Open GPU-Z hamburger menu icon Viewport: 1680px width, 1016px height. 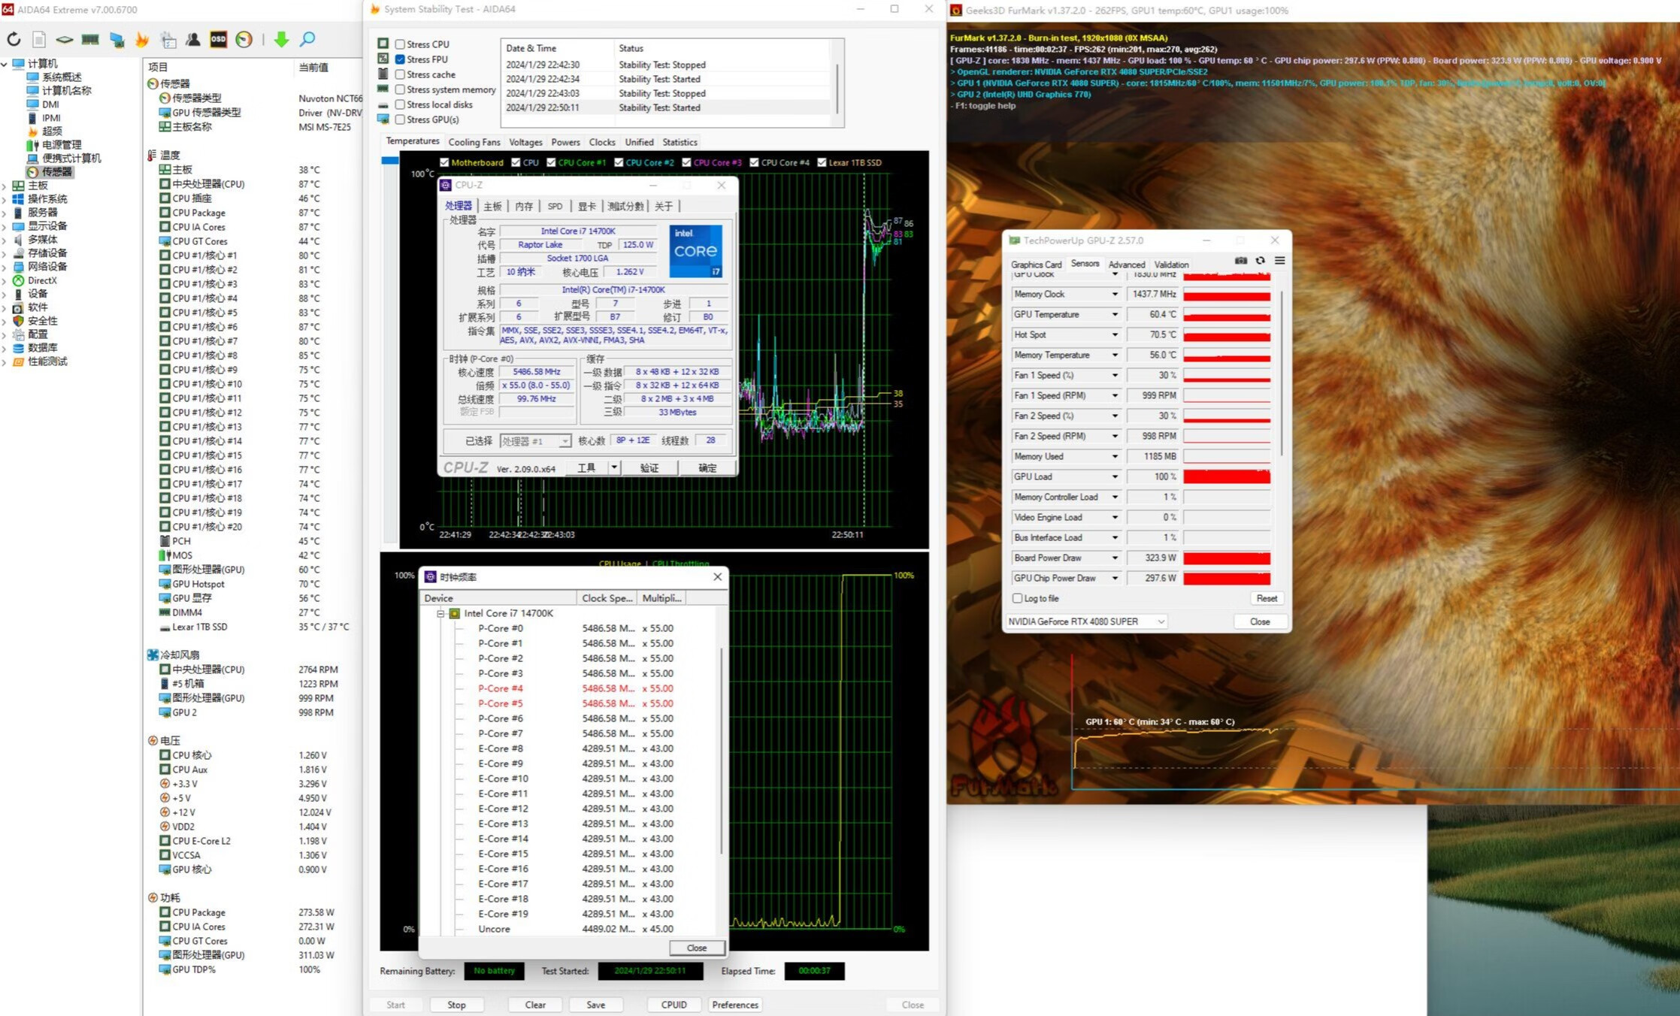click(x=1279, y=261)
